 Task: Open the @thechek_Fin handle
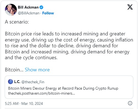coord(33,82)
